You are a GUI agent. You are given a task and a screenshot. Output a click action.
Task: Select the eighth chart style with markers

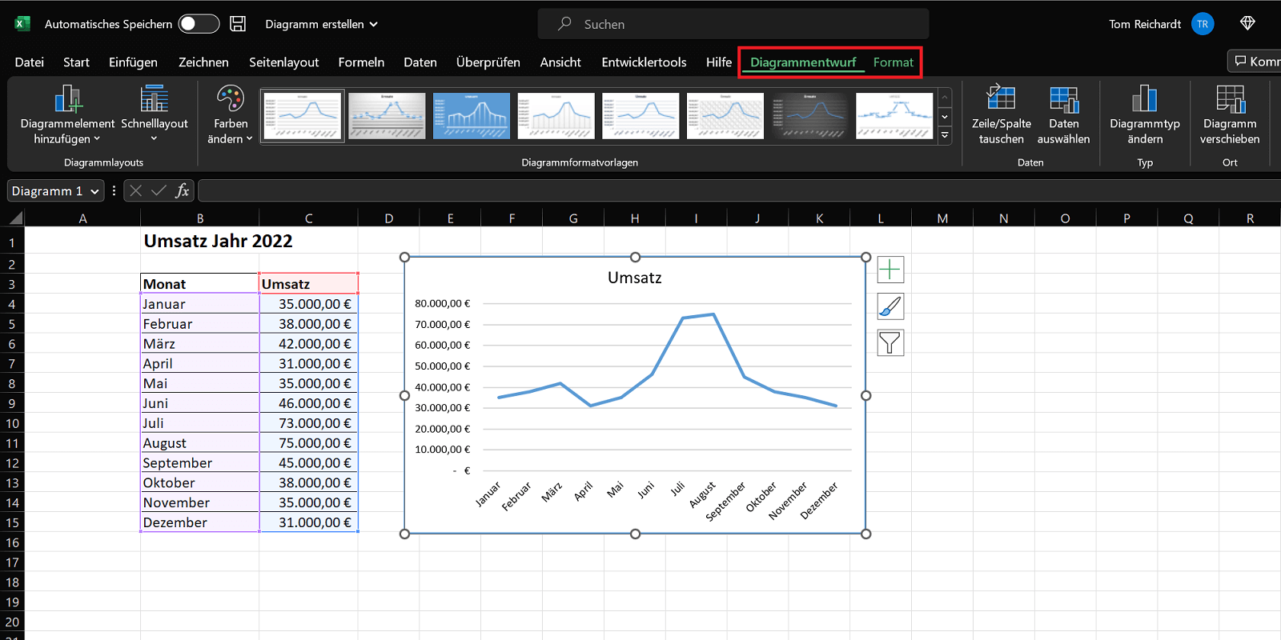(x=894, y=115)
